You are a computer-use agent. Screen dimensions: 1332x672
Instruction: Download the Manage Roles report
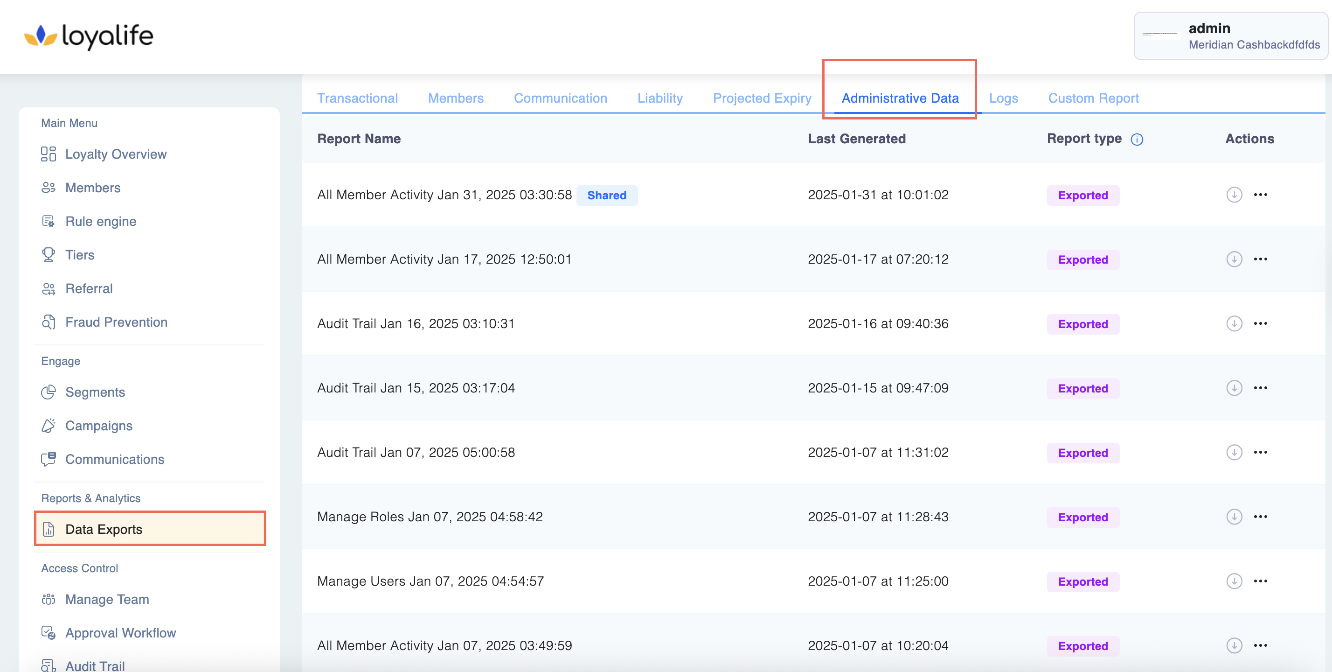coord(1234,517)
